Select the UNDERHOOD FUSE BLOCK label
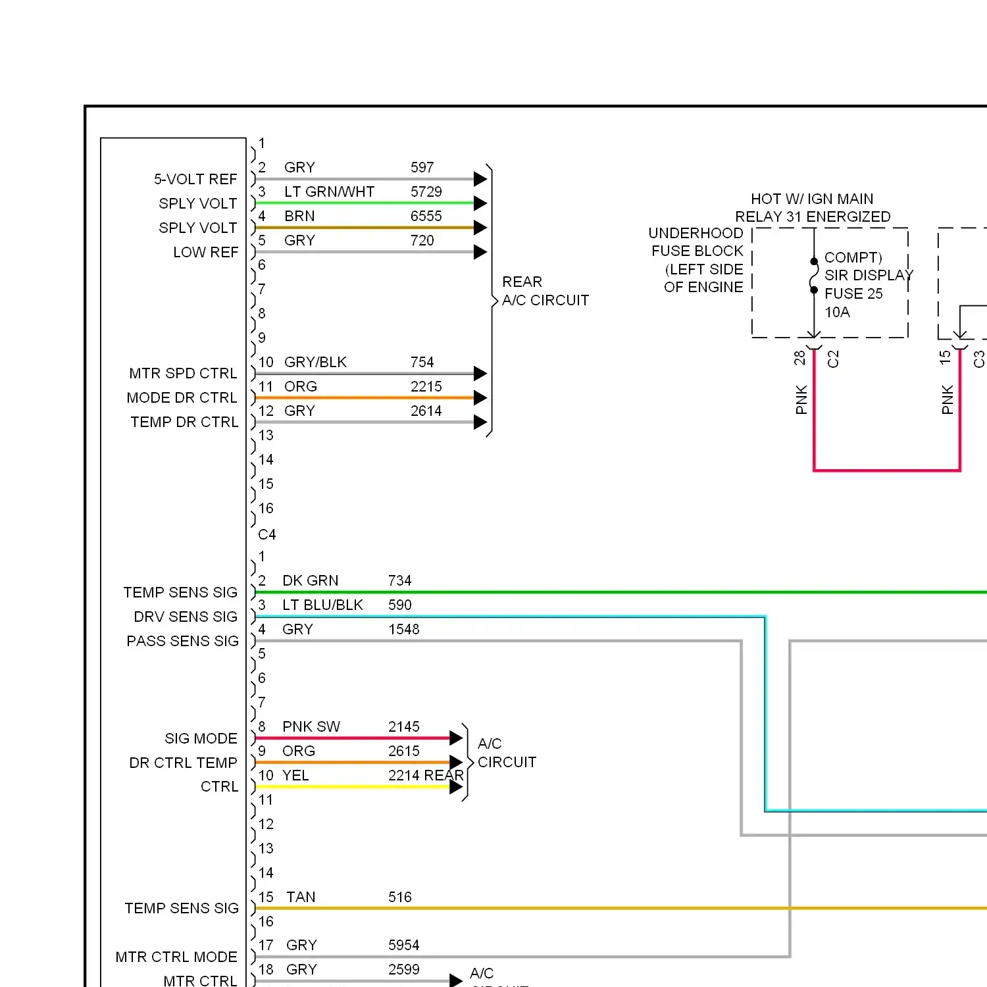 click(x=696, y=242)
